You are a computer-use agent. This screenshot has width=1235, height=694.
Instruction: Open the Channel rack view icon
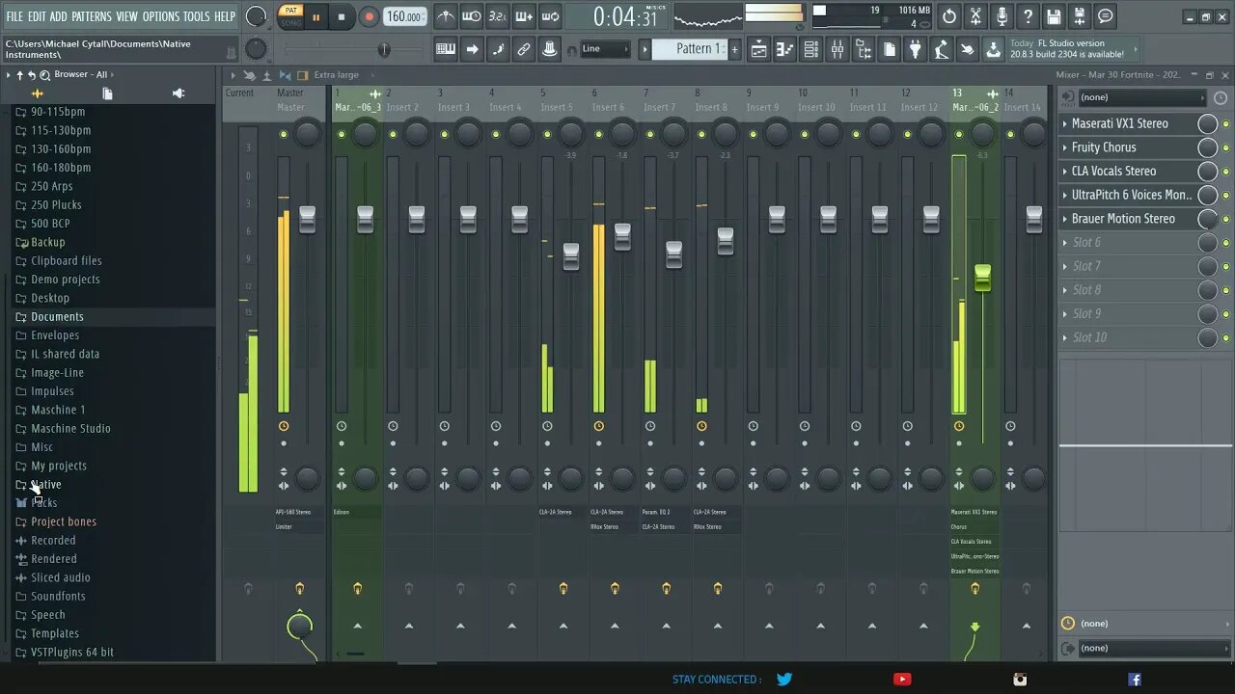[x=811, y=49]
